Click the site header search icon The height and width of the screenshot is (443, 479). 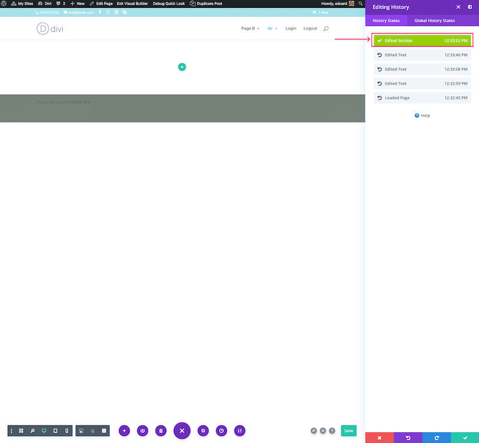point(326,28)
